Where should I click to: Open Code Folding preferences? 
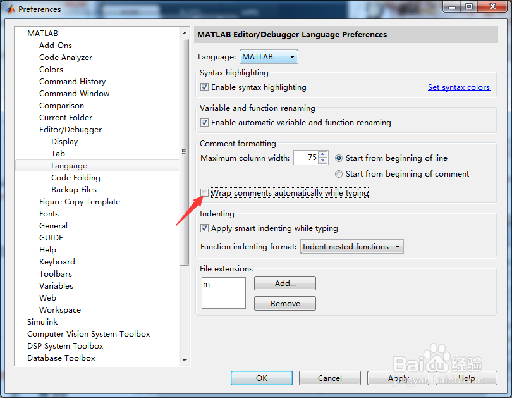coord(75,178)
